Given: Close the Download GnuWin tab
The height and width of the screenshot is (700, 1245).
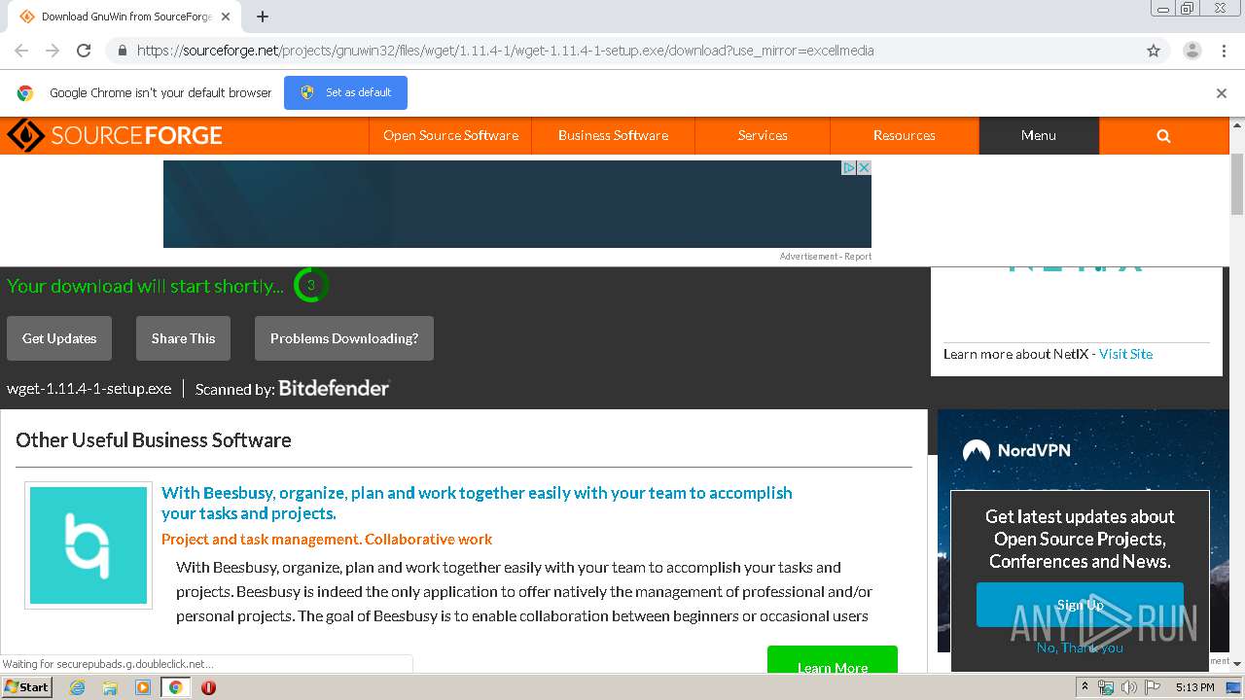Looking at the screenshot, I should click(x=226, y=17).
